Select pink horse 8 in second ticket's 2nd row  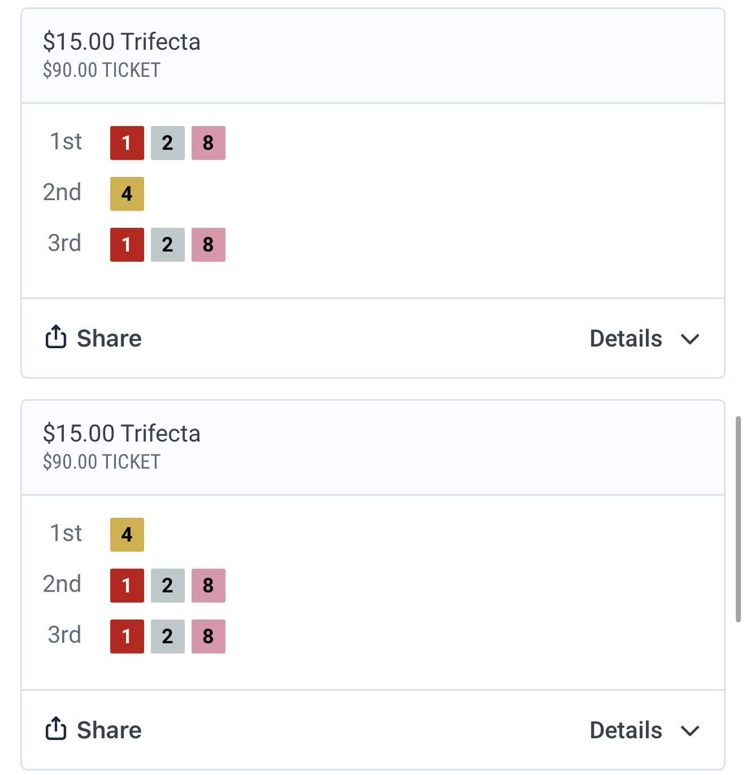[208, 586]
